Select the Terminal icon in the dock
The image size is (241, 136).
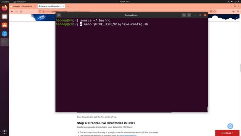coord(5,42)
